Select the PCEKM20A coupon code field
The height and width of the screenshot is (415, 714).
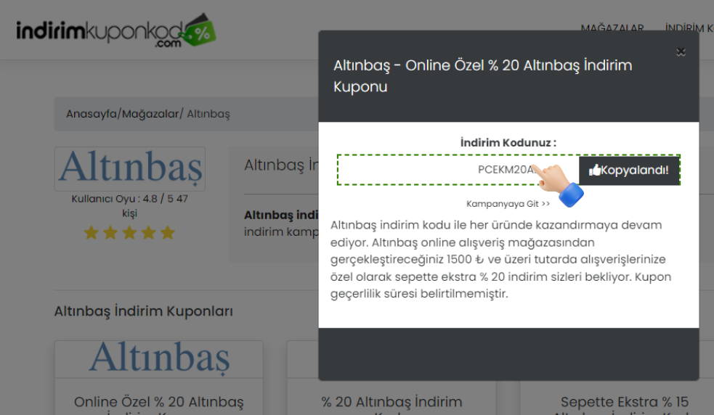pos(458,170)
